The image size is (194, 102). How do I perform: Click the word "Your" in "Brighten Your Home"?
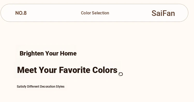click(52, 53)
